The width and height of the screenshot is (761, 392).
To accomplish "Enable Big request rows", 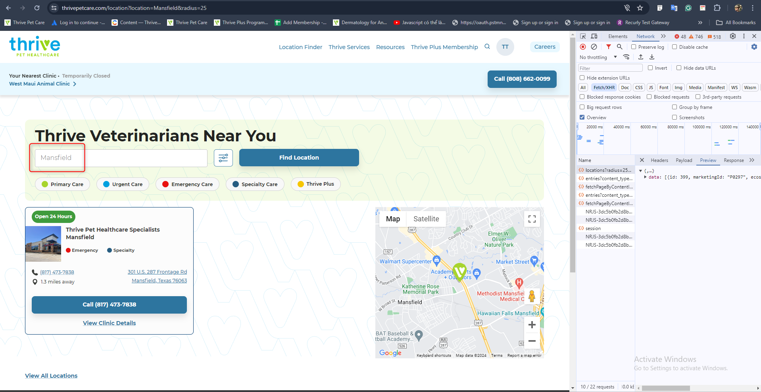I will [582, 107].
